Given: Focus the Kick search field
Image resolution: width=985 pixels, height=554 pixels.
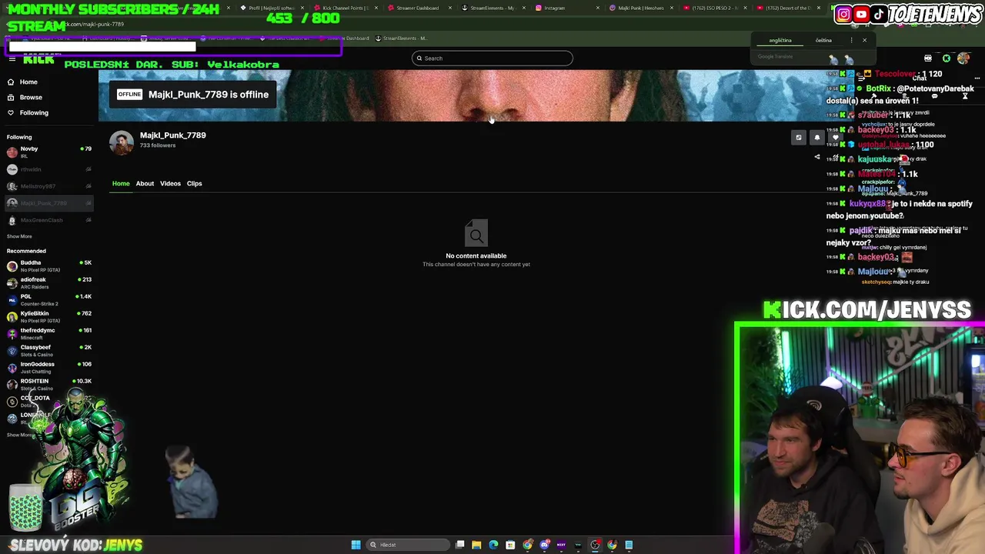Looking at the screenshot, I should point(492,58).
